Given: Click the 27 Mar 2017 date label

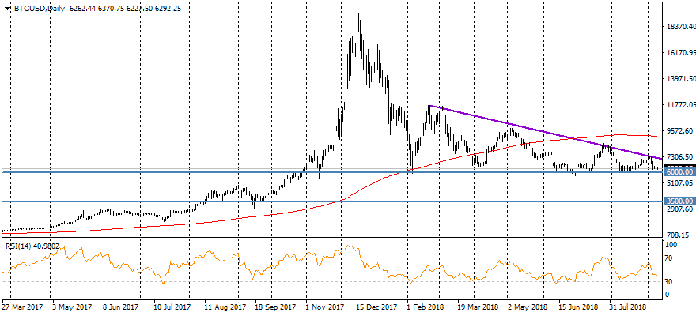Looking at the screenshot, I should [24, 306].
